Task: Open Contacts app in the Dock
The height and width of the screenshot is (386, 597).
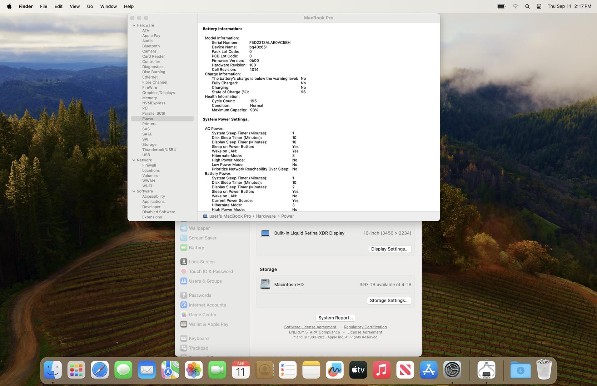Action: click(x=264, y=370)
